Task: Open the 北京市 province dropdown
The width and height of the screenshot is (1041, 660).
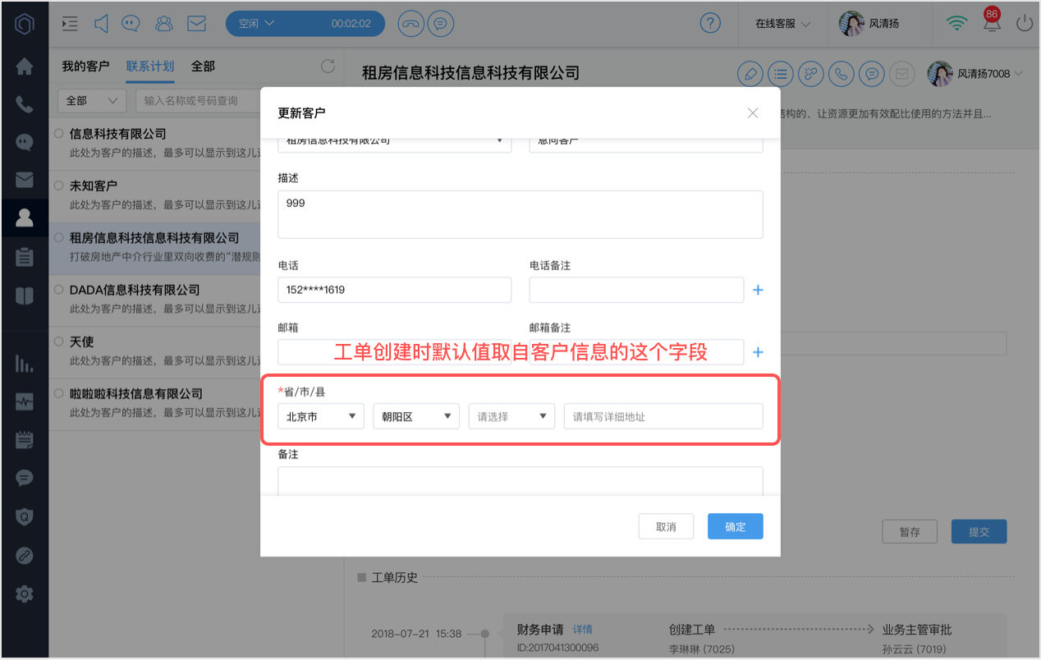Action: 321,416
